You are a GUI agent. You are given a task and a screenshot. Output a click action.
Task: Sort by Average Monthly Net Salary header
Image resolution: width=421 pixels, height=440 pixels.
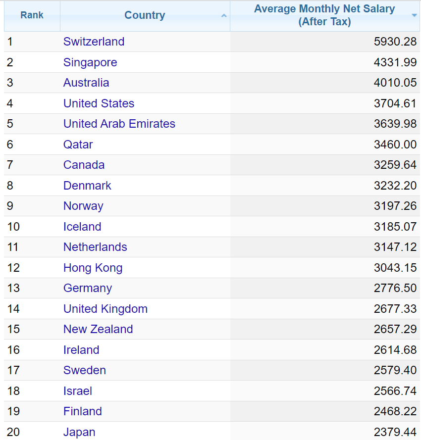point(324,15)
